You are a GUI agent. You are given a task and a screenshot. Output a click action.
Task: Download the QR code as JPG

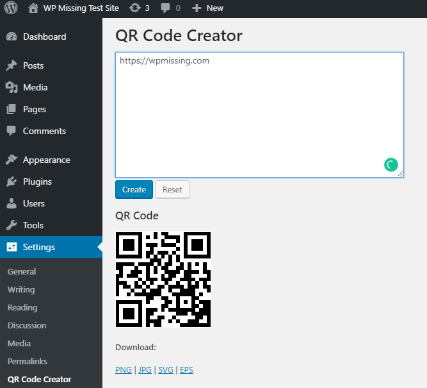point(145,369)
